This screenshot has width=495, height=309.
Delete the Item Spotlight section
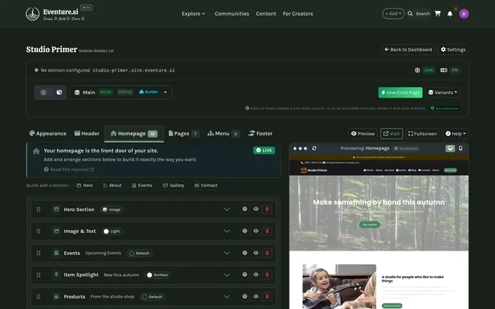(x=267, y=275)
